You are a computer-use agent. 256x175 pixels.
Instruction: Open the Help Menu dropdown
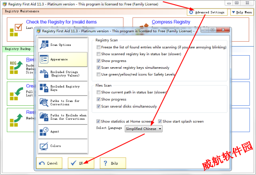(x=242, y=12)
